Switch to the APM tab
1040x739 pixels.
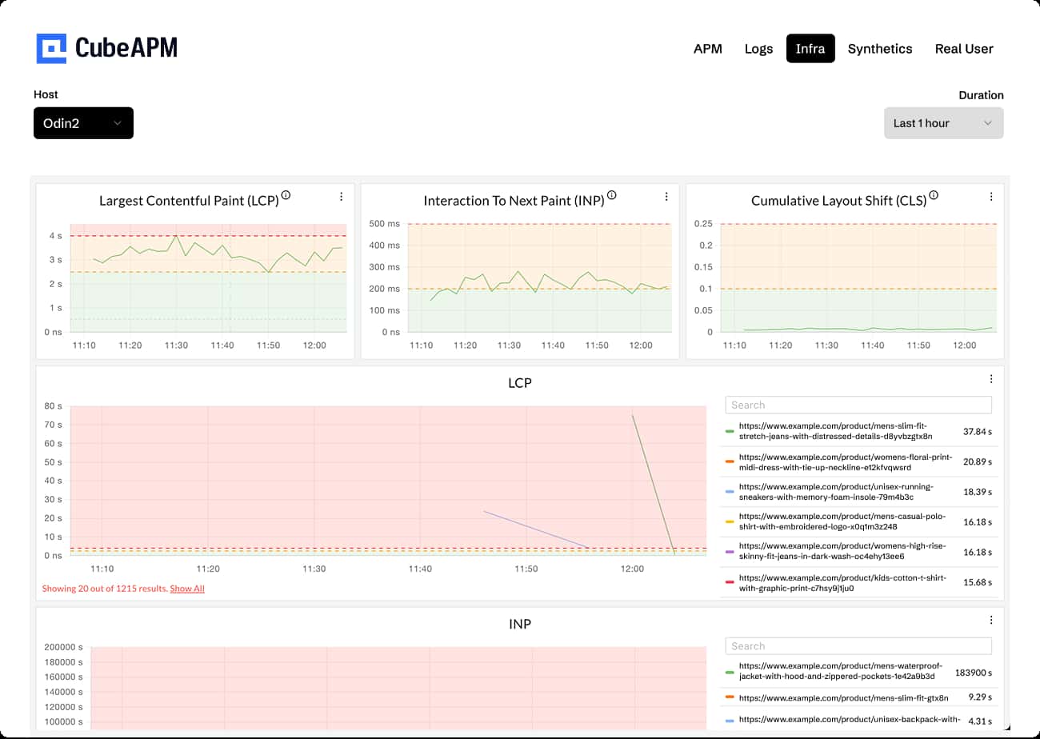click(x=708, y=49)
